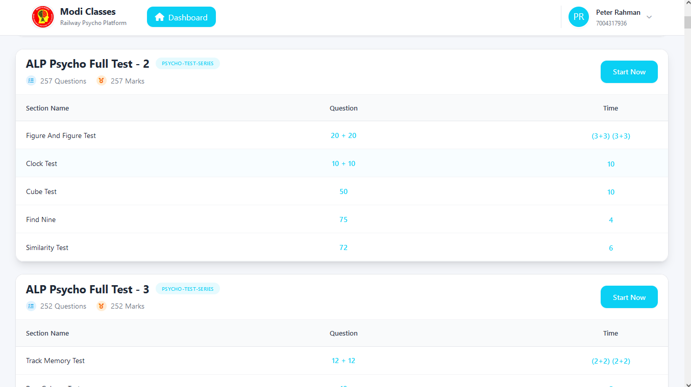Select the Cube Test row name

pyautogui.click(x=41, y=191)
